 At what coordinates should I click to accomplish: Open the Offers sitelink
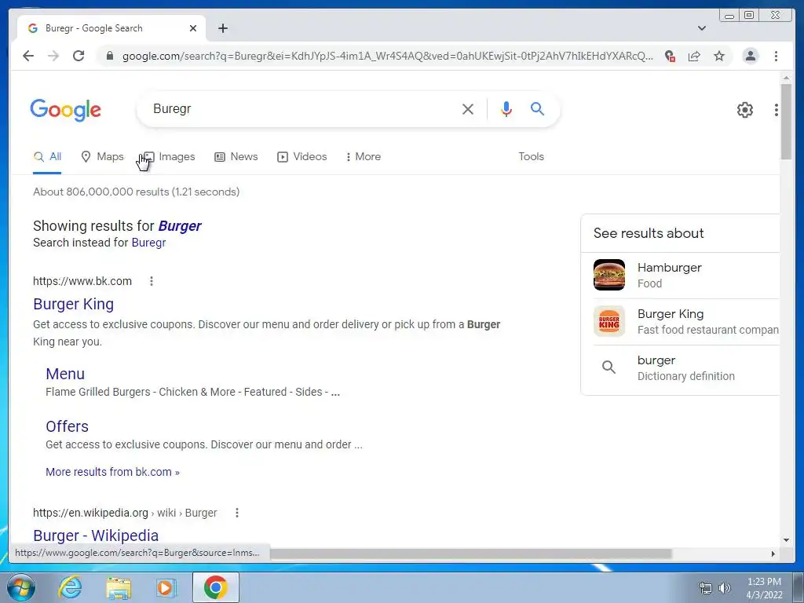point(68,426)
